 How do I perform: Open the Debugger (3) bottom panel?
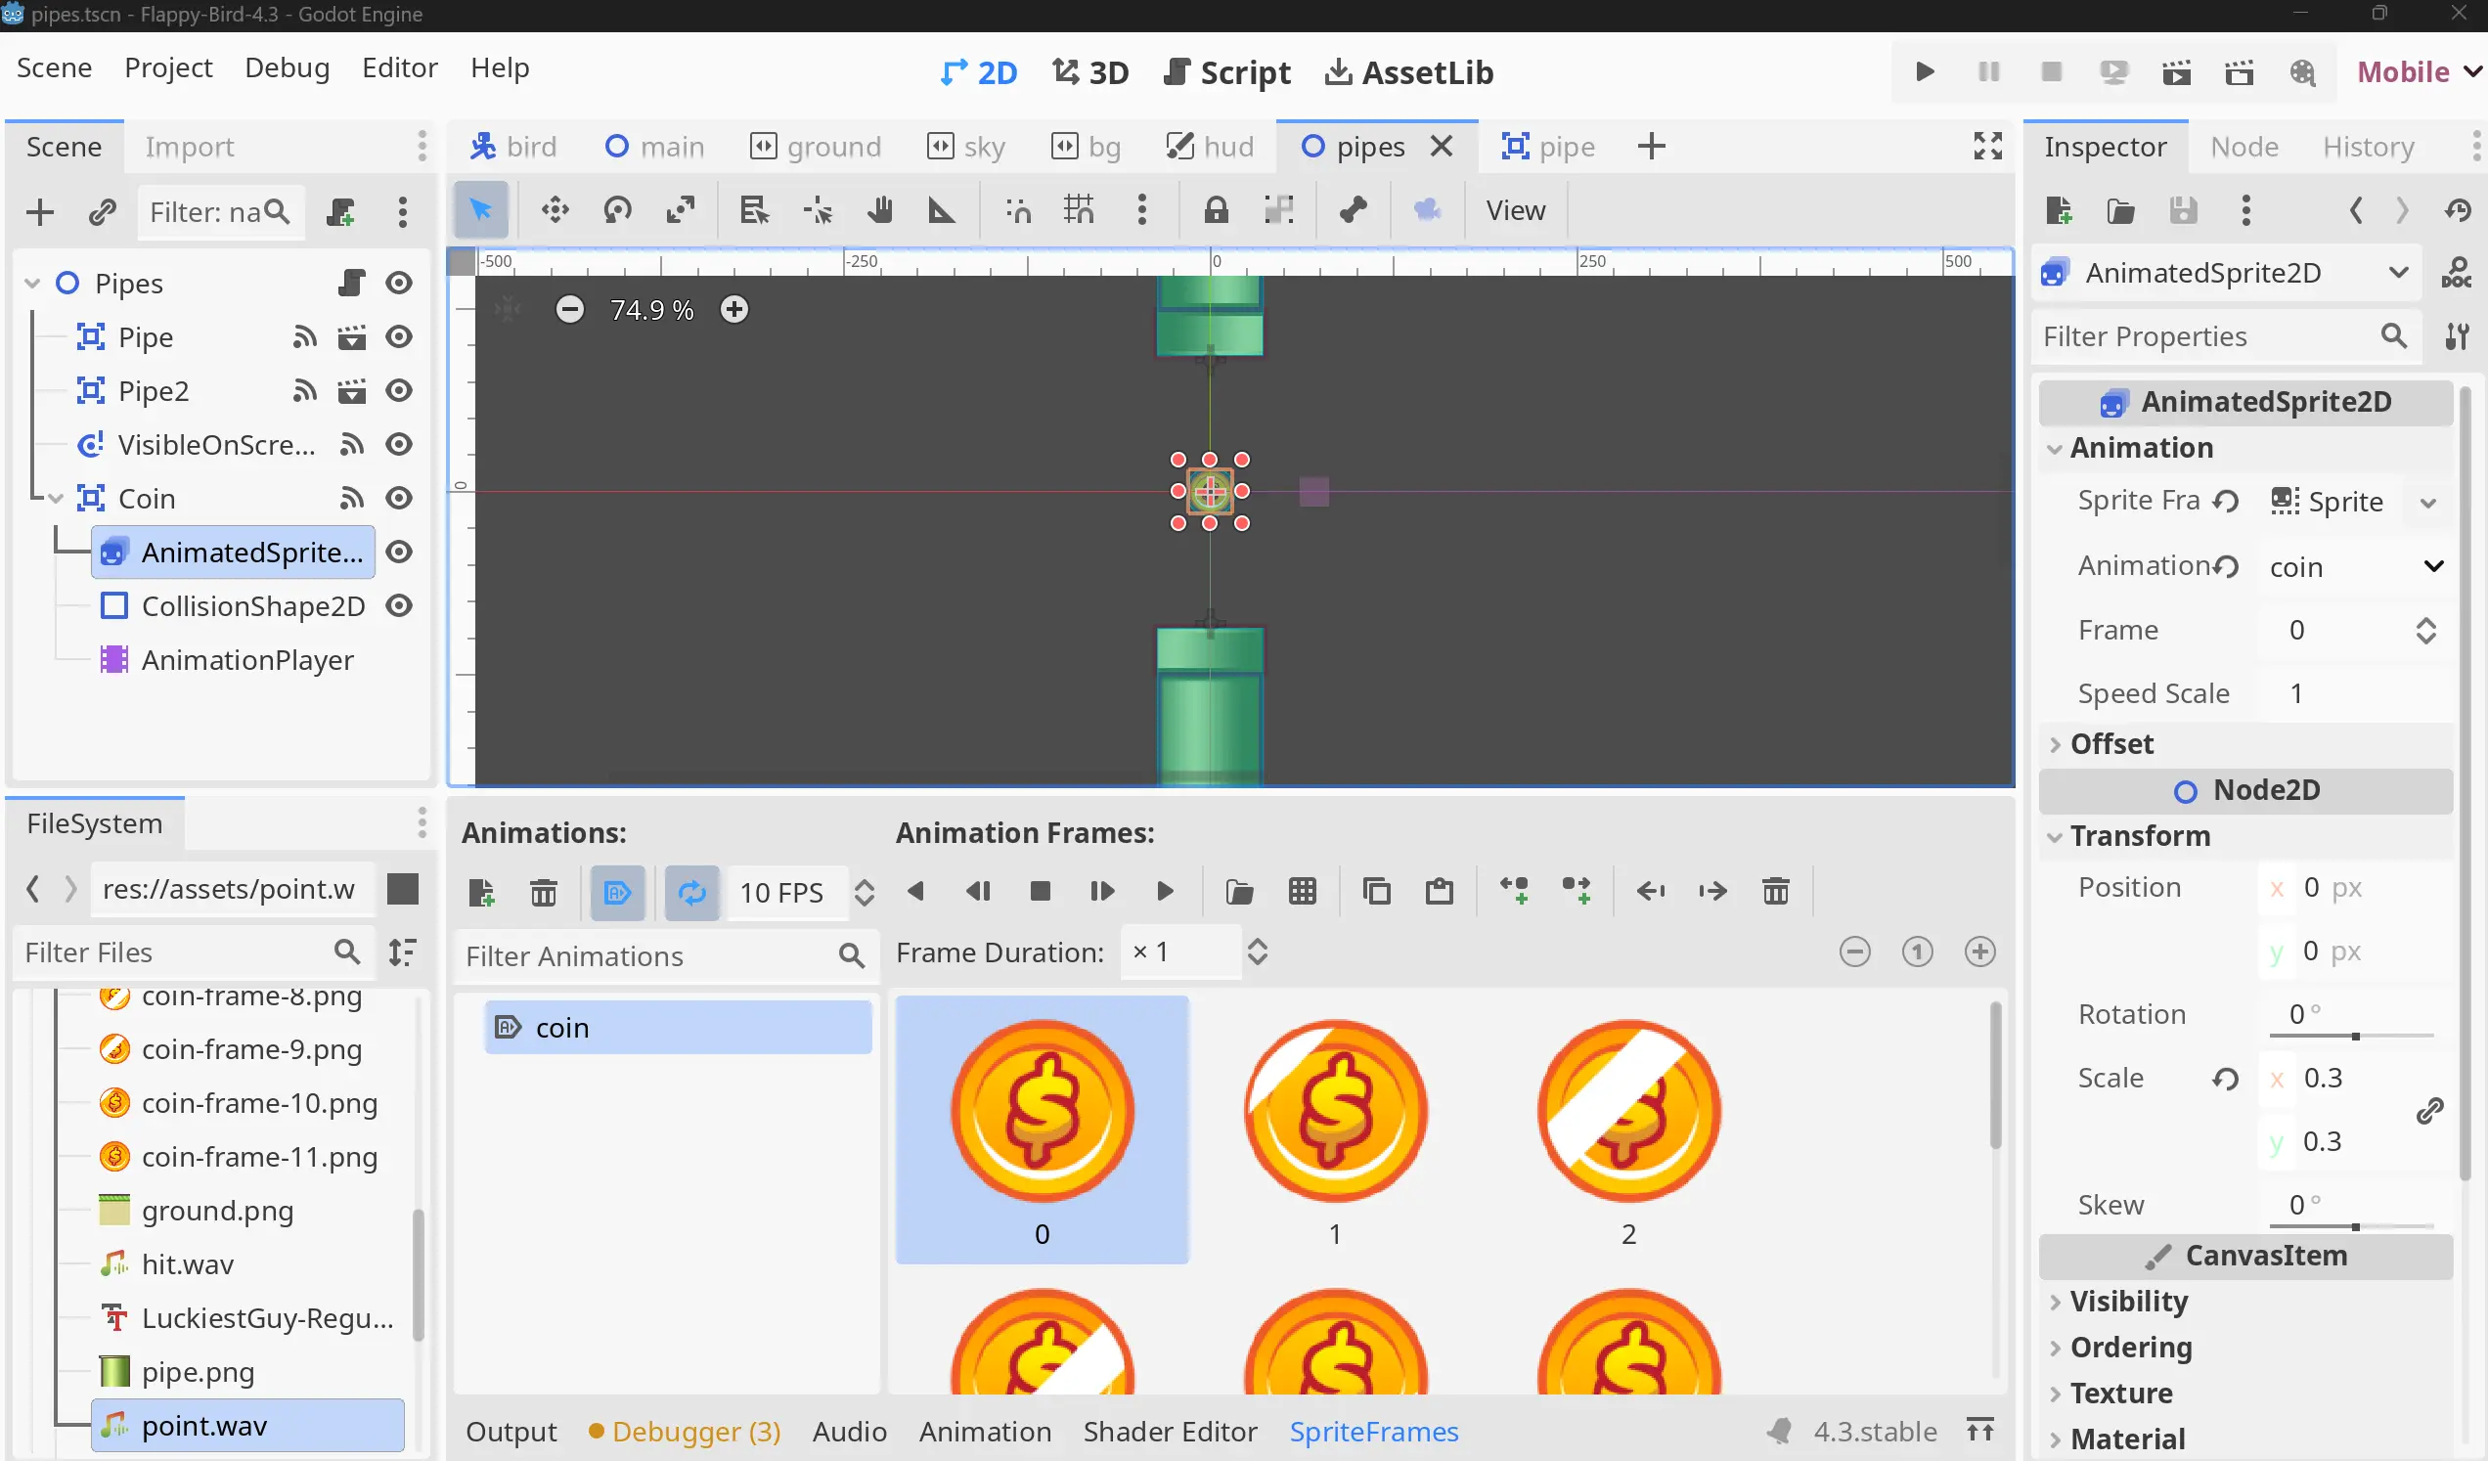coord(685,1433)
